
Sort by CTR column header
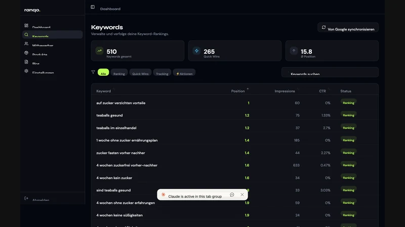click(x=322, y=91)
